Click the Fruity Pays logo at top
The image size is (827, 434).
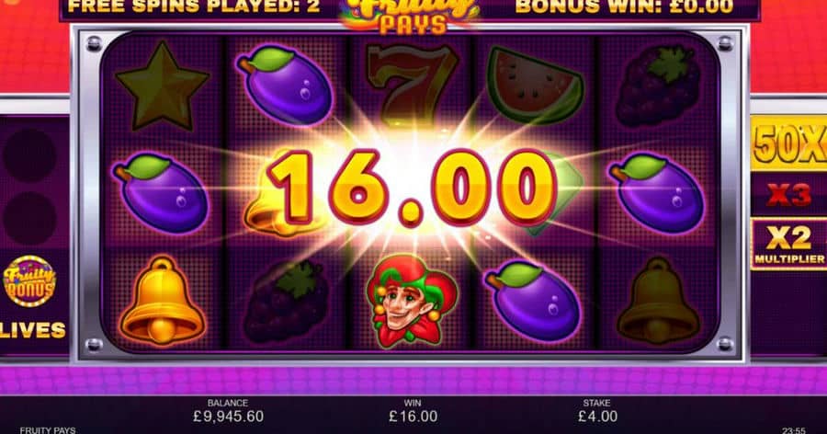click(411, 17)
